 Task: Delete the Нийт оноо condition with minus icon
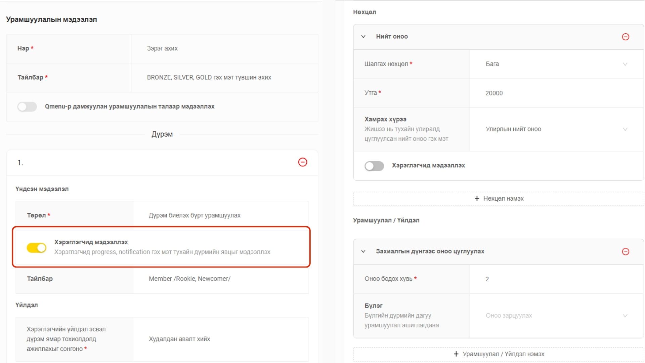point(625,37)
